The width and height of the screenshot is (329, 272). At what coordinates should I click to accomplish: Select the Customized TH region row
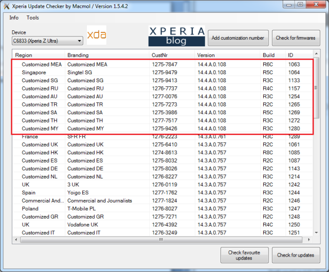coord(162,120)
